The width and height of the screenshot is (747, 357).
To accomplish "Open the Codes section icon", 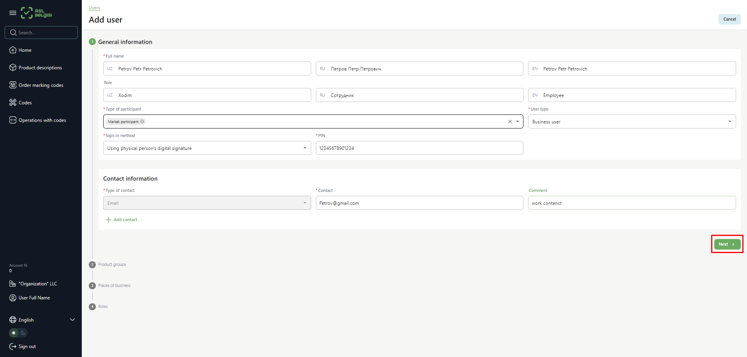I will 13,103.
